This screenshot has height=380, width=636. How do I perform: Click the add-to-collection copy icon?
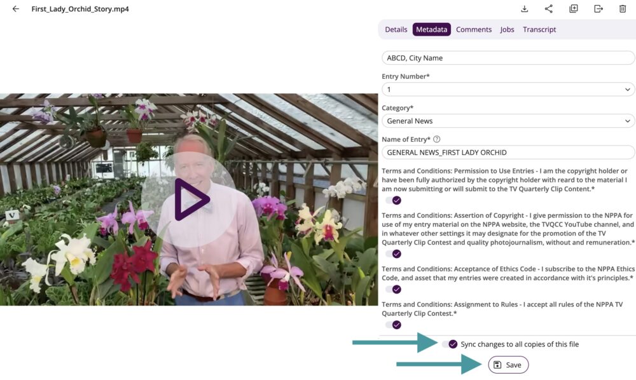point(574,9)
